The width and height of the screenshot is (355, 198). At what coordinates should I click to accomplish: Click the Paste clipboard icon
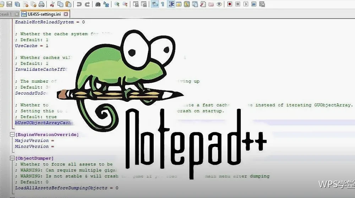(x=68, y=4)
